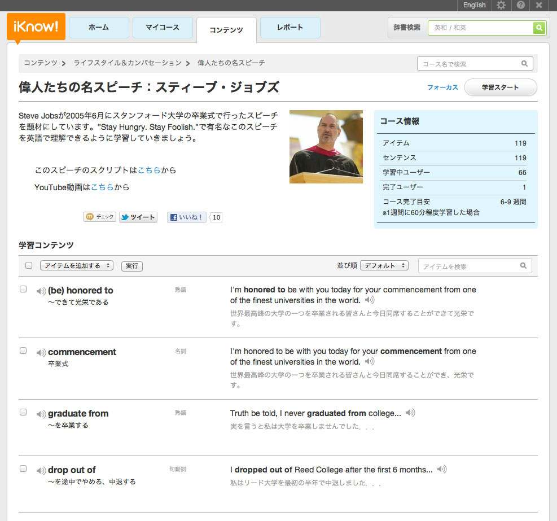Click the ライフスタイル&カンバセーション breadcrumb link
The width and height of the screenshot is (557, 521).
click(127, 63)
